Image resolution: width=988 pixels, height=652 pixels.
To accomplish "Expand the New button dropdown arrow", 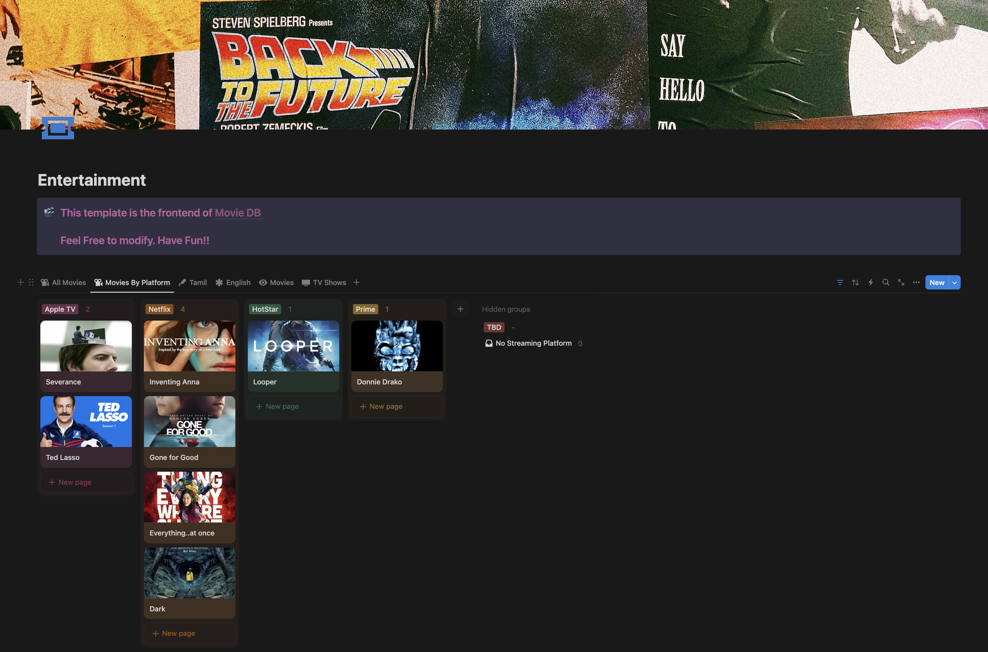I will 955,282.
